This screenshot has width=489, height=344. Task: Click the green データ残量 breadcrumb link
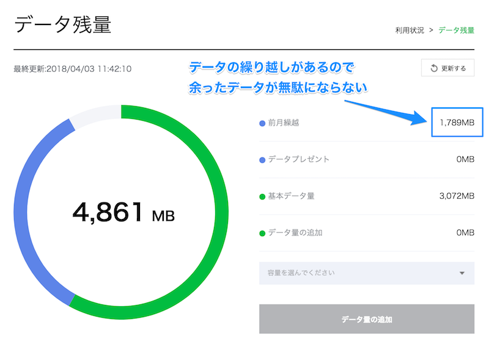tap(456, 30)
